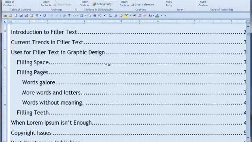
Task: Click the "Copyright Issues" TOC entry
Action: click(128, 133)
